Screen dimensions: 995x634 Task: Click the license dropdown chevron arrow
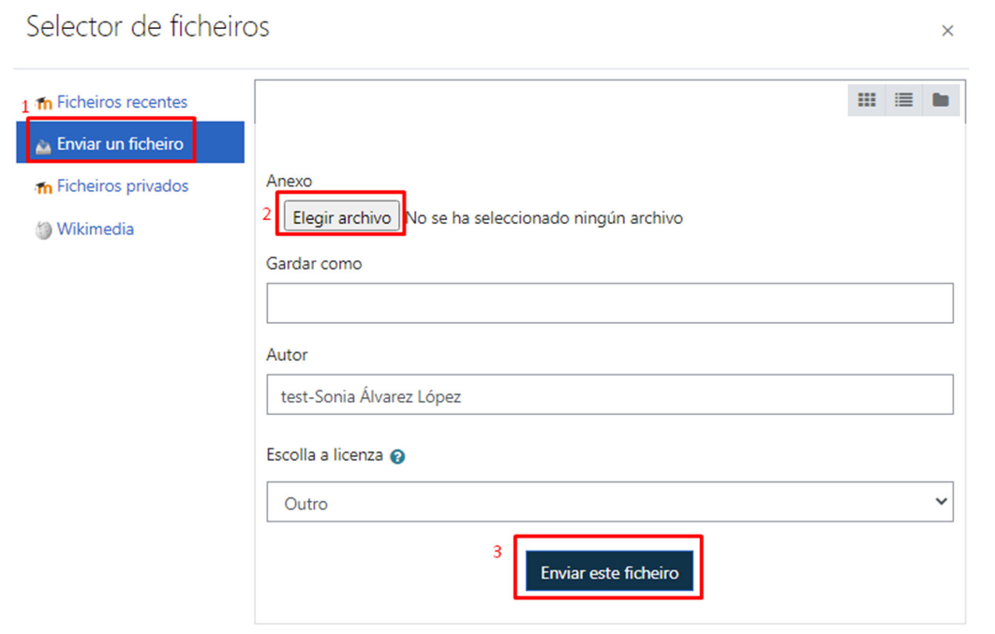coord(941,503)
